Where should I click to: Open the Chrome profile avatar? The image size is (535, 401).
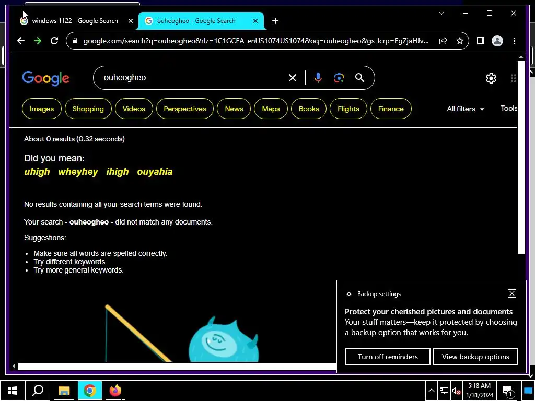[497, 41]
